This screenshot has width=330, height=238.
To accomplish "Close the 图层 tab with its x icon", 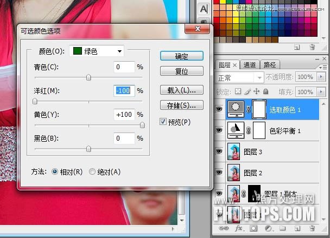I will (x=234, y=65).
